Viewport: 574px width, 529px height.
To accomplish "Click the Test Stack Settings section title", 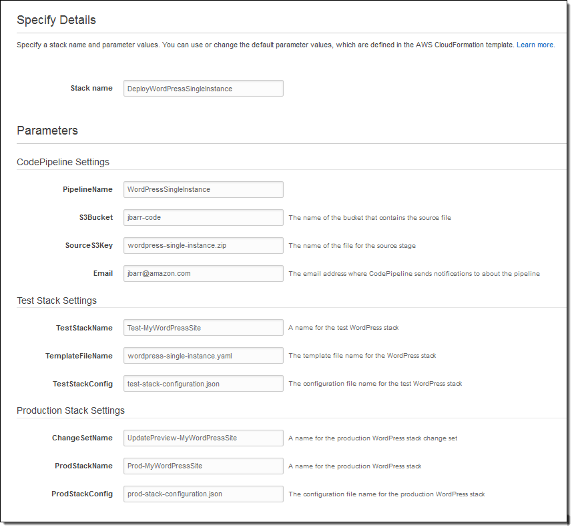I will (57, 300).
